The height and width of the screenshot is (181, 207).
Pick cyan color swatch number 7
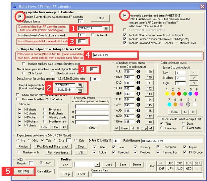pos(169,105)
